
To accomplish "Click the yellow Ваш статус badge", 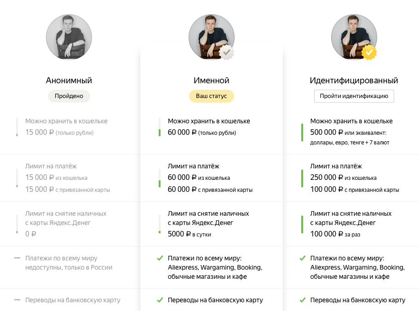I will coord(212,96).
